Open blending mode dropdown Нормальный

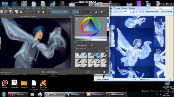coord(29,12)
